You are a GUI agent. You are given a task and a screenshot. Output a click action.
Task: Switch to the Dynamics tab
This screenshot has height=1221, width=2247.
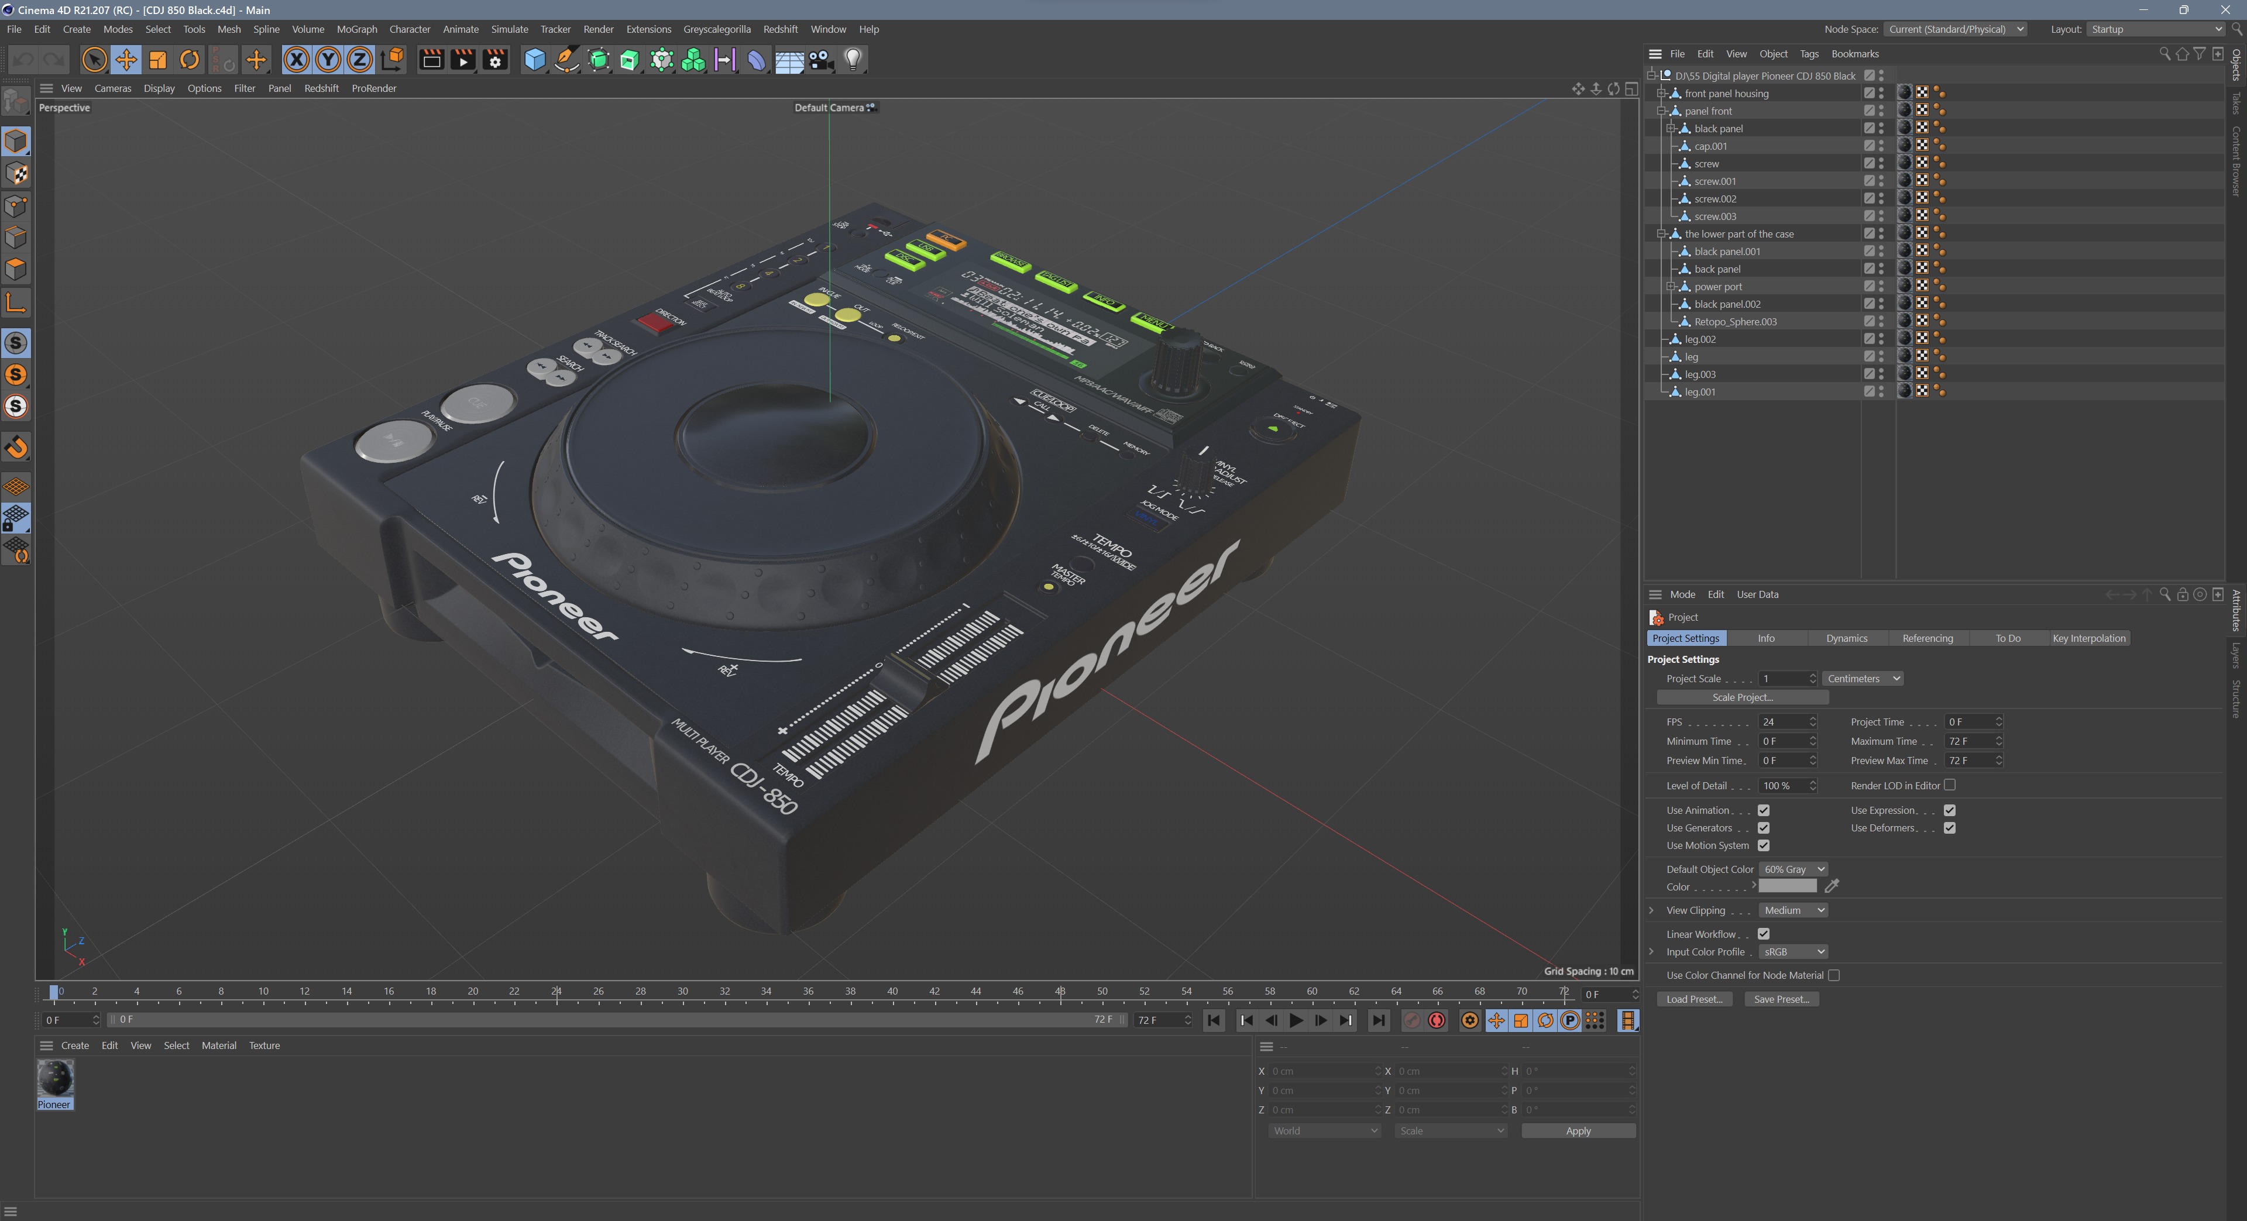1847,638
